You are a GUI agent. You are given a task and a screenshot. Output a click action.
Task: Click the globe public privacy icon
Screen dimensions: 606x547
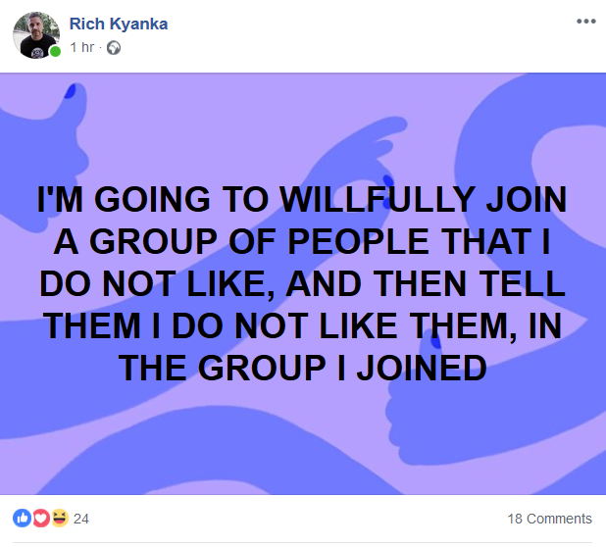[114, 48]
